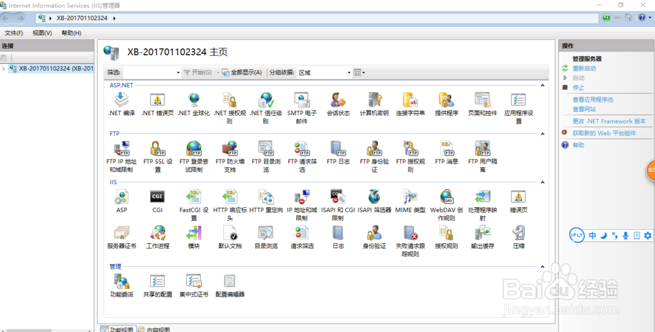Collapse the ASP.NET group
This screenshot has width=655, height=332.
(x=542, y=85)
